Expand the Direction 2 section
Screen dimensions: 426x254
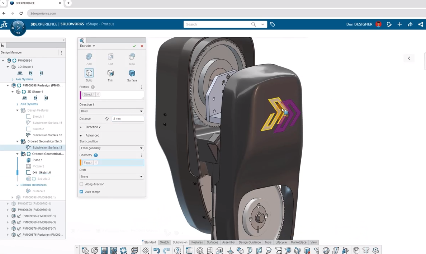81,127
